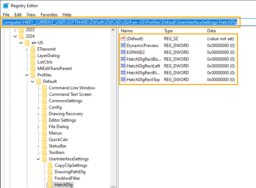Click the HatchDlgRectTop DWORD icon
Image resolution: width=256 pixels, height=188 pixels.
tap(123, 80)
